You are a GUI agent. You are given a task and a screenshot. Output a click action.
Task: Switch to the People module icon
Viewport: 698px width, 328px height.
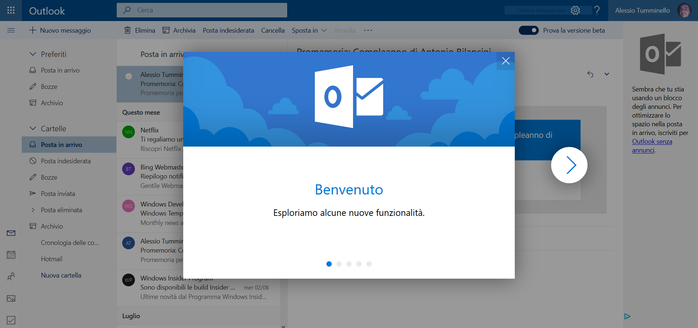tap(11, 276)
